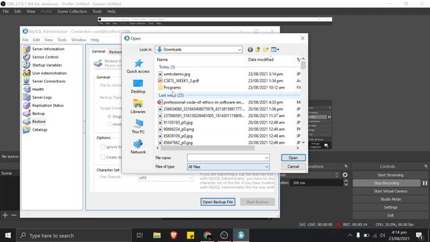Viewport: 430px width, 242px height.
Task: Collapse the Today (3) group
Action: point(167,67)
